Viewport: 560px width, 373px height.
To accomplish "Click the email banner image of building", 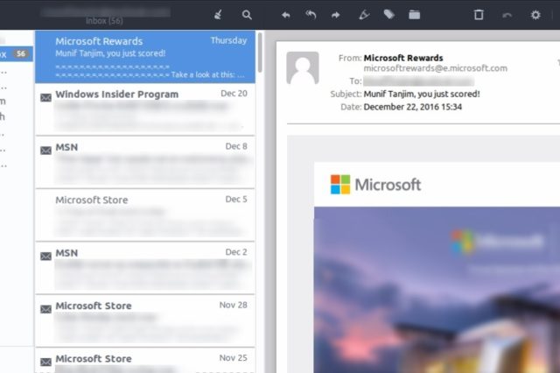I will click(x=437, y=290).
